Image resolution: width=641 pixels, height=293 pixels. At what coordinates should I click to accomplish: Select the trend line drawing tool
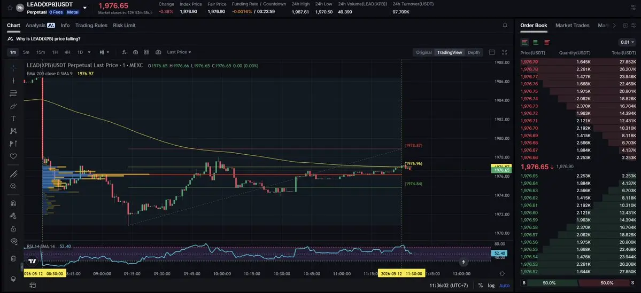13,81
